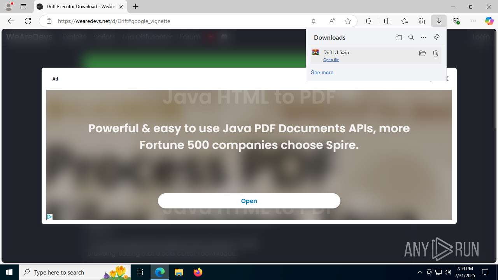Click the See more link

322,72
